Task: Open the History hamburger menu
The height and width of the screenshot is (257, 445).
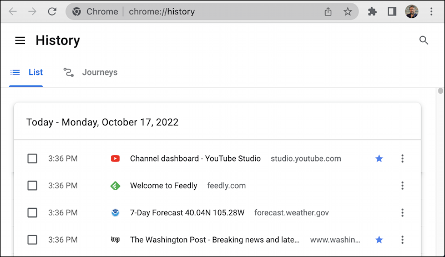Action: coord(20,41)
